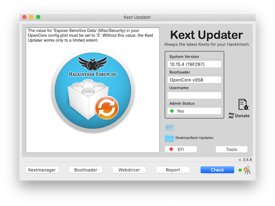Click the System Version field
This screenshot has height=206, width=275.
click(194, 64)
